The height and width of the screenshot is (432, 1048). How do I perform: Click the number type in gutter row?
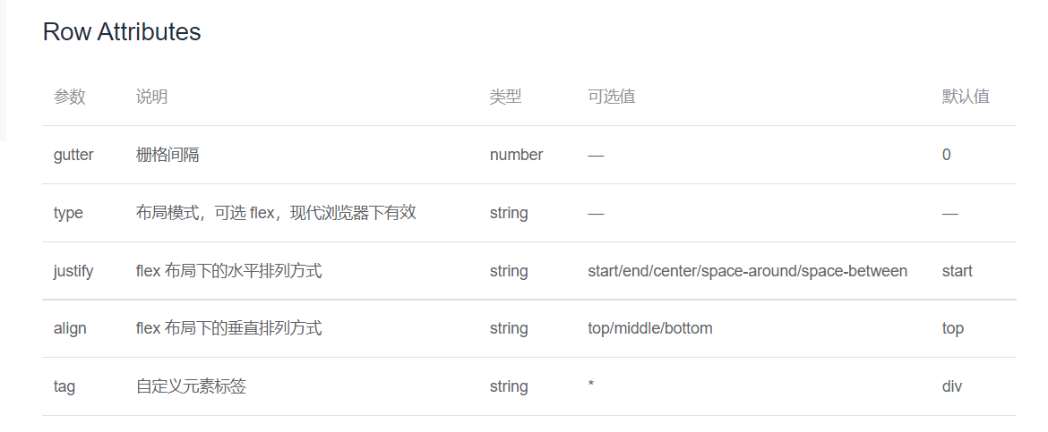pyautogui.click(x=516, y=155)
